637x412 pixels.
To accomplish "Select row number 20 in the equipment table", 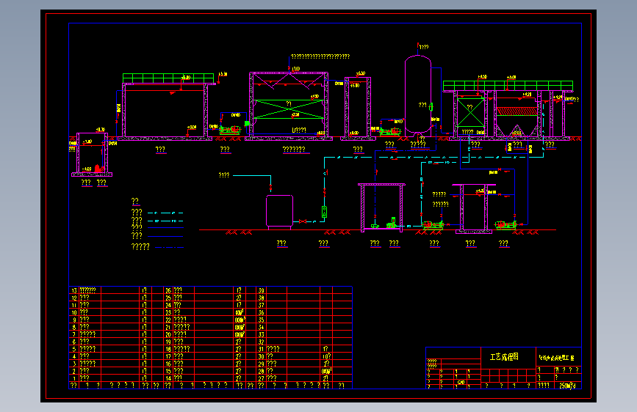I will pyautogui.click(x=168, y=334).
